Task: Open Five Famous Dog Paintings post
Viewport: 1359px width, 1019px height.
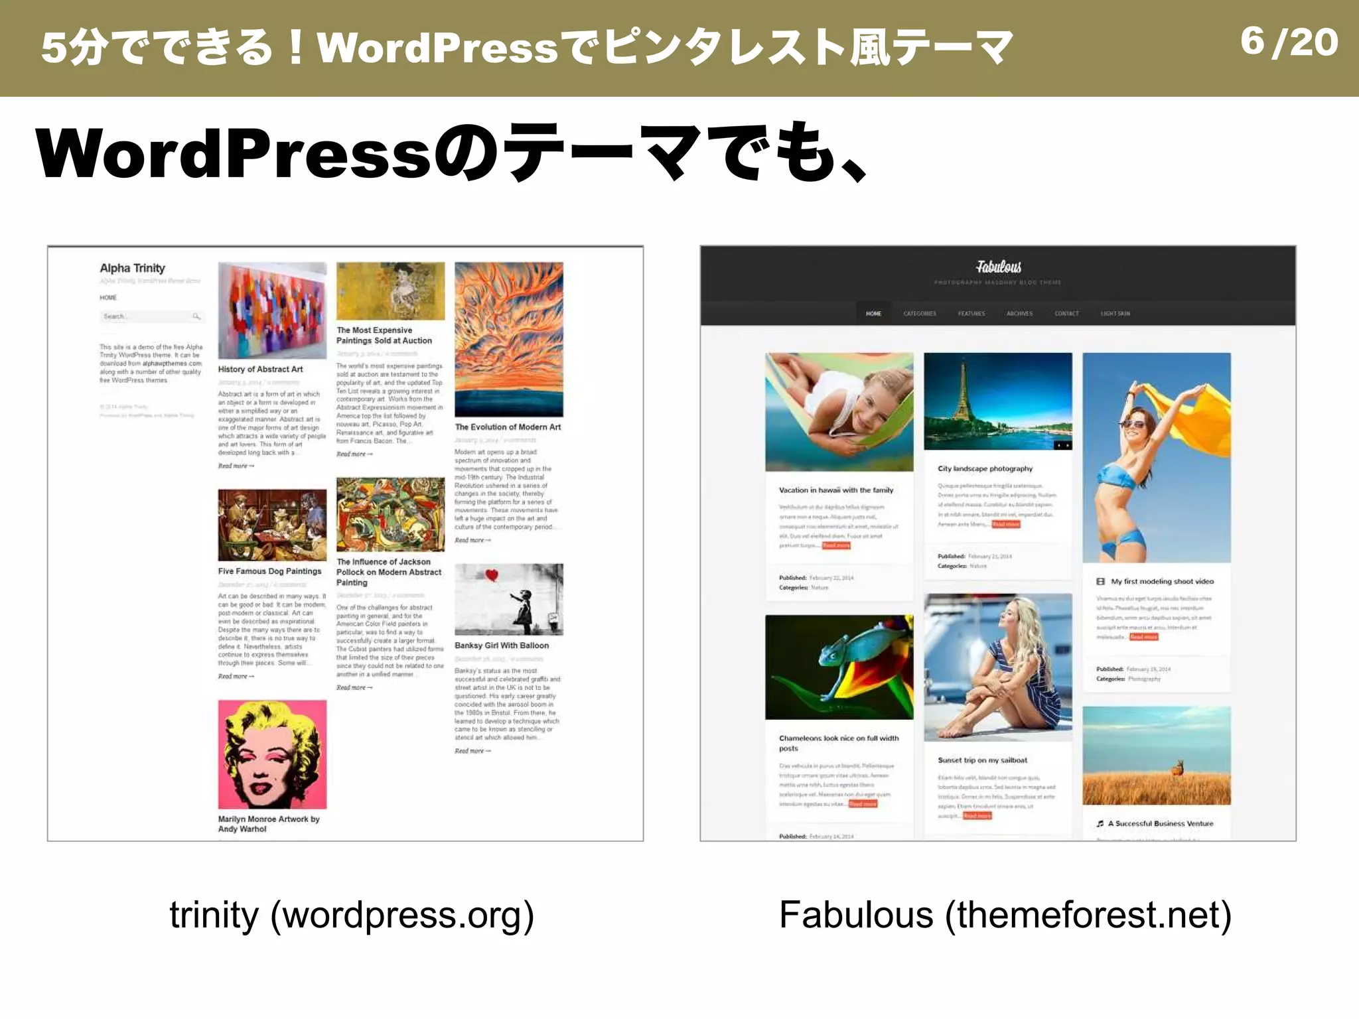Action: tap(269, 571)
